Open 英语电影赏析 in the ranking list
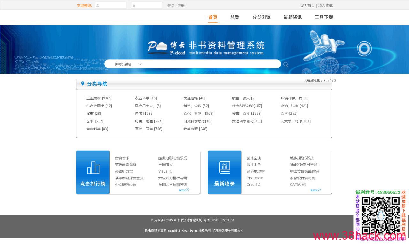 click(x=126, y=165)
